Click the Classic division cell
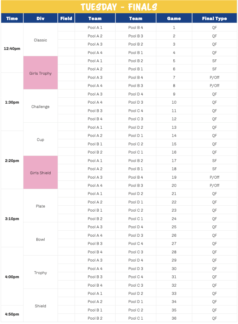Image resolution: width=238 pixels, height=324 pixels. coord(41,40)
